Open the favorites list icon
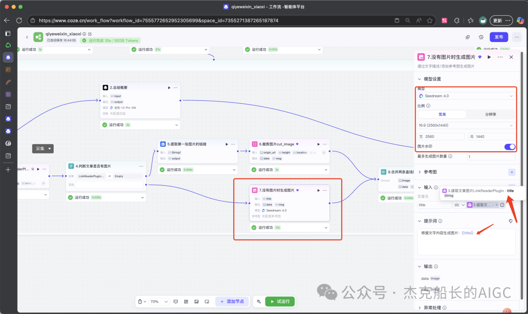Screen dimensions: 528x314 coord(471,21)
